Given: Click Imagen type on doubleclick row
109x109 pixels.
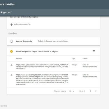Looking at the screenshot, I should pos(75,65).
